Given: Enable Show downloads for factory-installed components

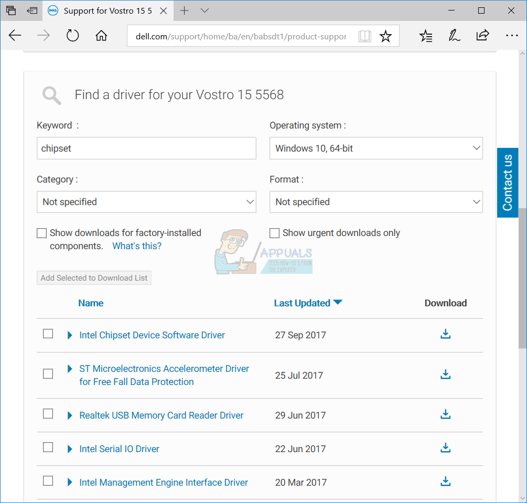Looking at the screenshot, I should coord(41,233).
